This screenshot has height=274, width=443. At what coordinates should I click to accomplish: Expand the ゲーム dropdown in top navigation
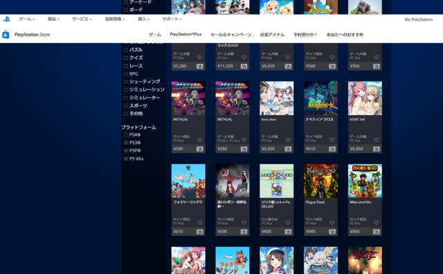[x=27, y=19]
